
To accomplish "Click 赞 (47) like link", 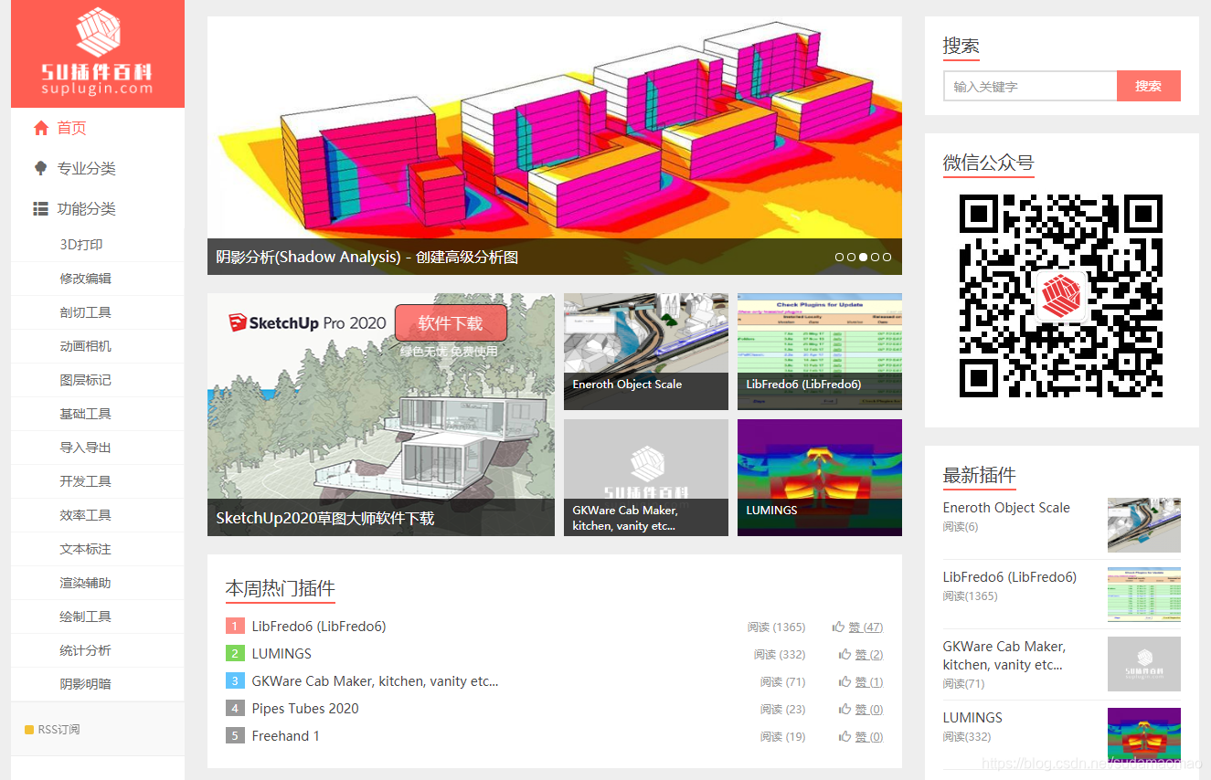I will (x=866, y=627).
